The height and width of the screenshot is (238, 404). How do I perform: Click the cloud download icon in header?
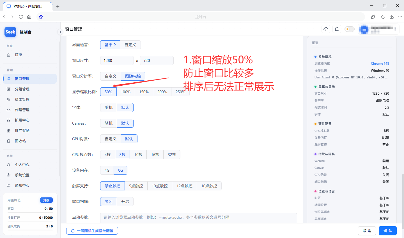tap(326, 29)
